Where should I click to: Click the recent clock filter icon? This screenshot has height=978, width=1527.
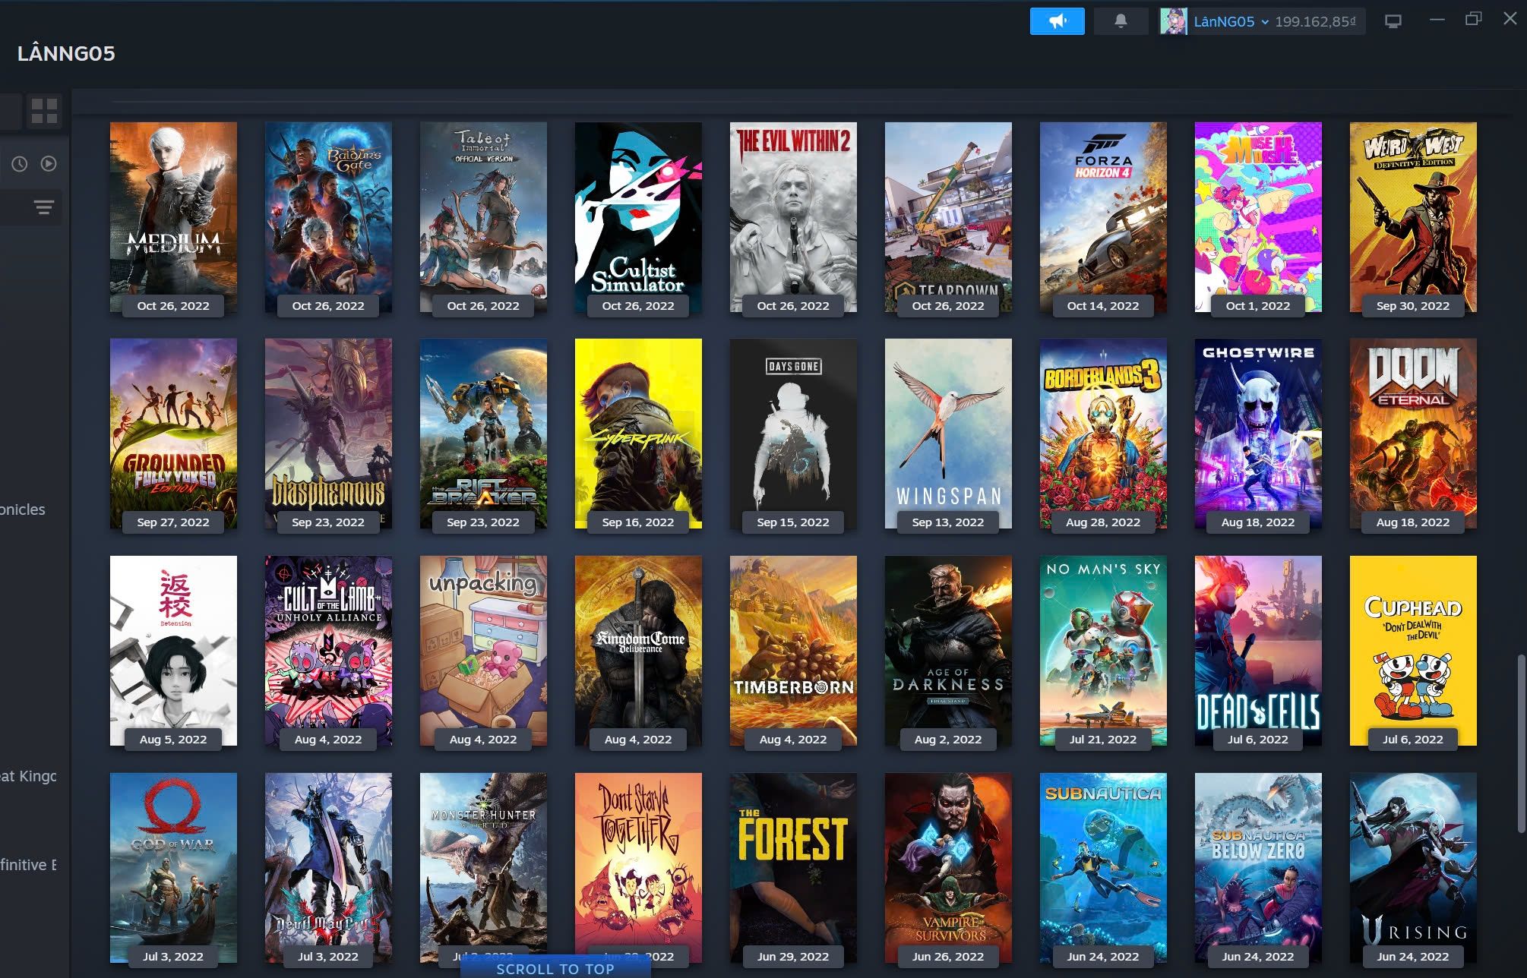point(20,163)
